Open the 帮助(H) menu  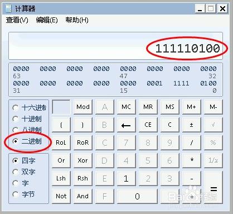tap(77, 20)
